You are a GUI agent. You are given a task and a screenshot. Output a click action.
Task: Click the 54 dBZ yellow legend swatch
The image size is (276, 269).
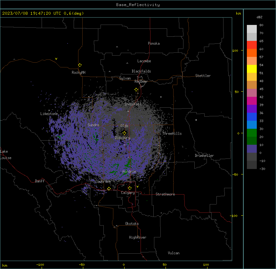tap(252, 69)
